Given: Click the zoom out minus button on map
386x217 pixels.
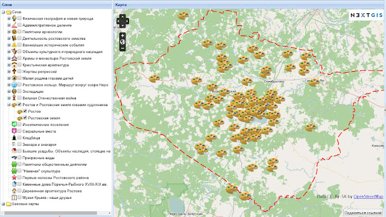Looking at the screenshot, I should pyautogui.click(x=122, y=48).
